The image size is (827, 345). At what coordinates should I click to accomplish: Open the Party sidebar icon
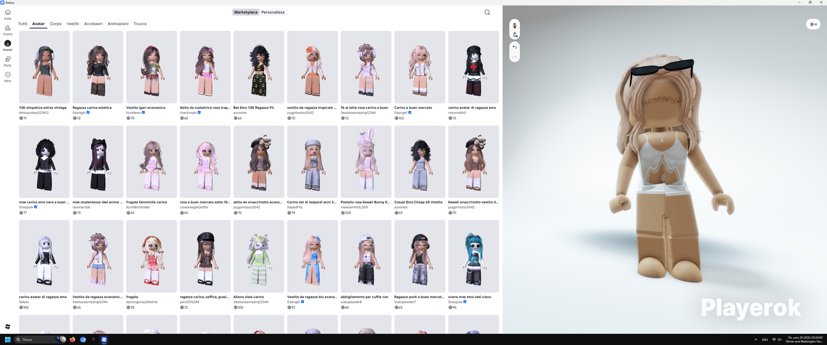8,61
